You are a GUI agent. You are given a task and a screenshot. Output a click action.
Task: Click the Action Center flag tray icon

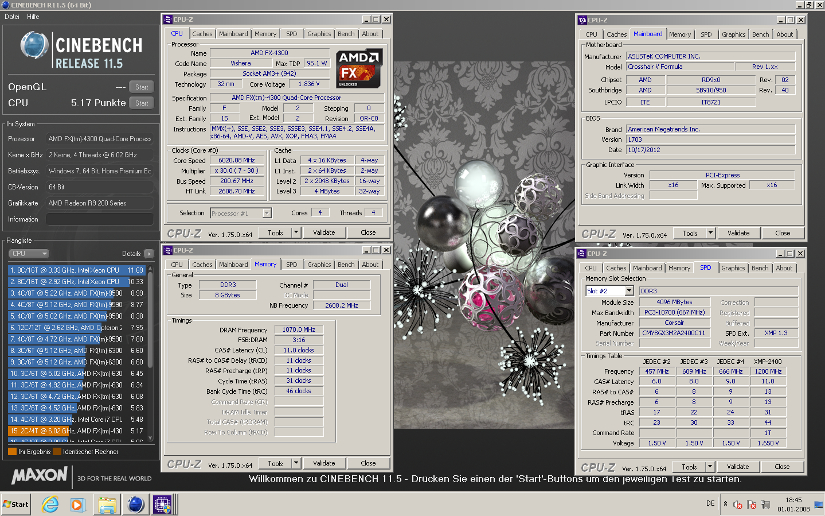(x=752, y=505)
